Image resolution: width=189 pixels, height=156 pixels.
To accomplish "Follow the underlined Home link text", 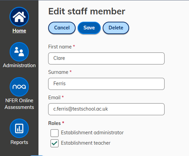I will pyautogui.click(x=19, y=31).
